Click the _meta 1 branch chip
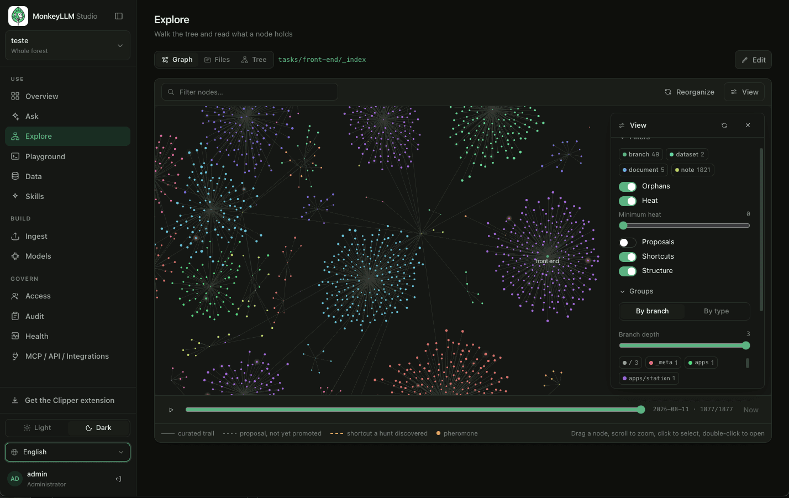Screen dimensions: 789x498 point(663,363)
